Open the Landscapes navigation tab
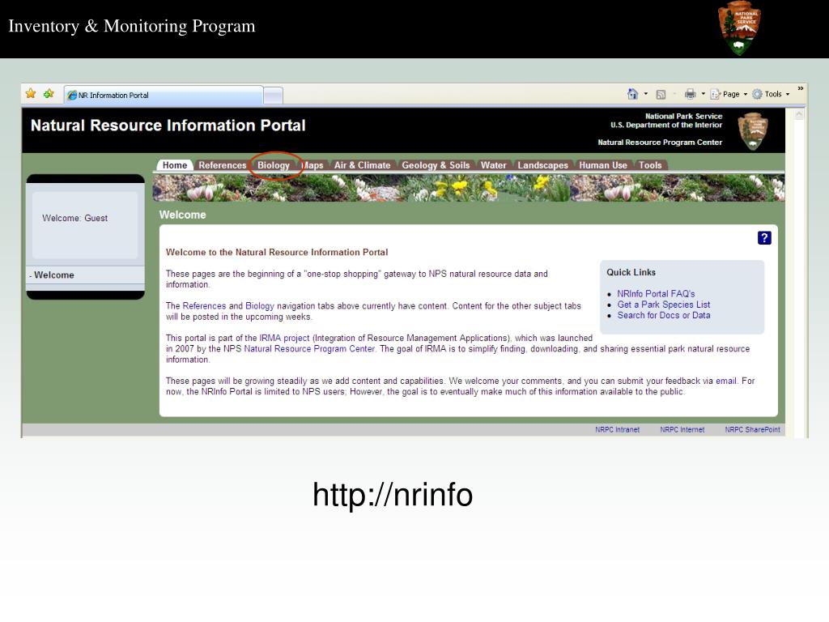Image resolution: width=829 pixels, height=622 pixels. tap(543, 165)
